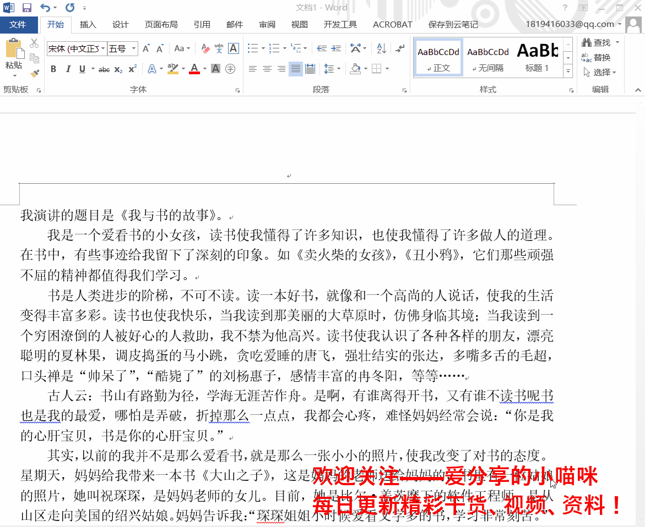This screenshot has width=645, height=527.
Task: Apply character border icon
Action: (233, 48)
